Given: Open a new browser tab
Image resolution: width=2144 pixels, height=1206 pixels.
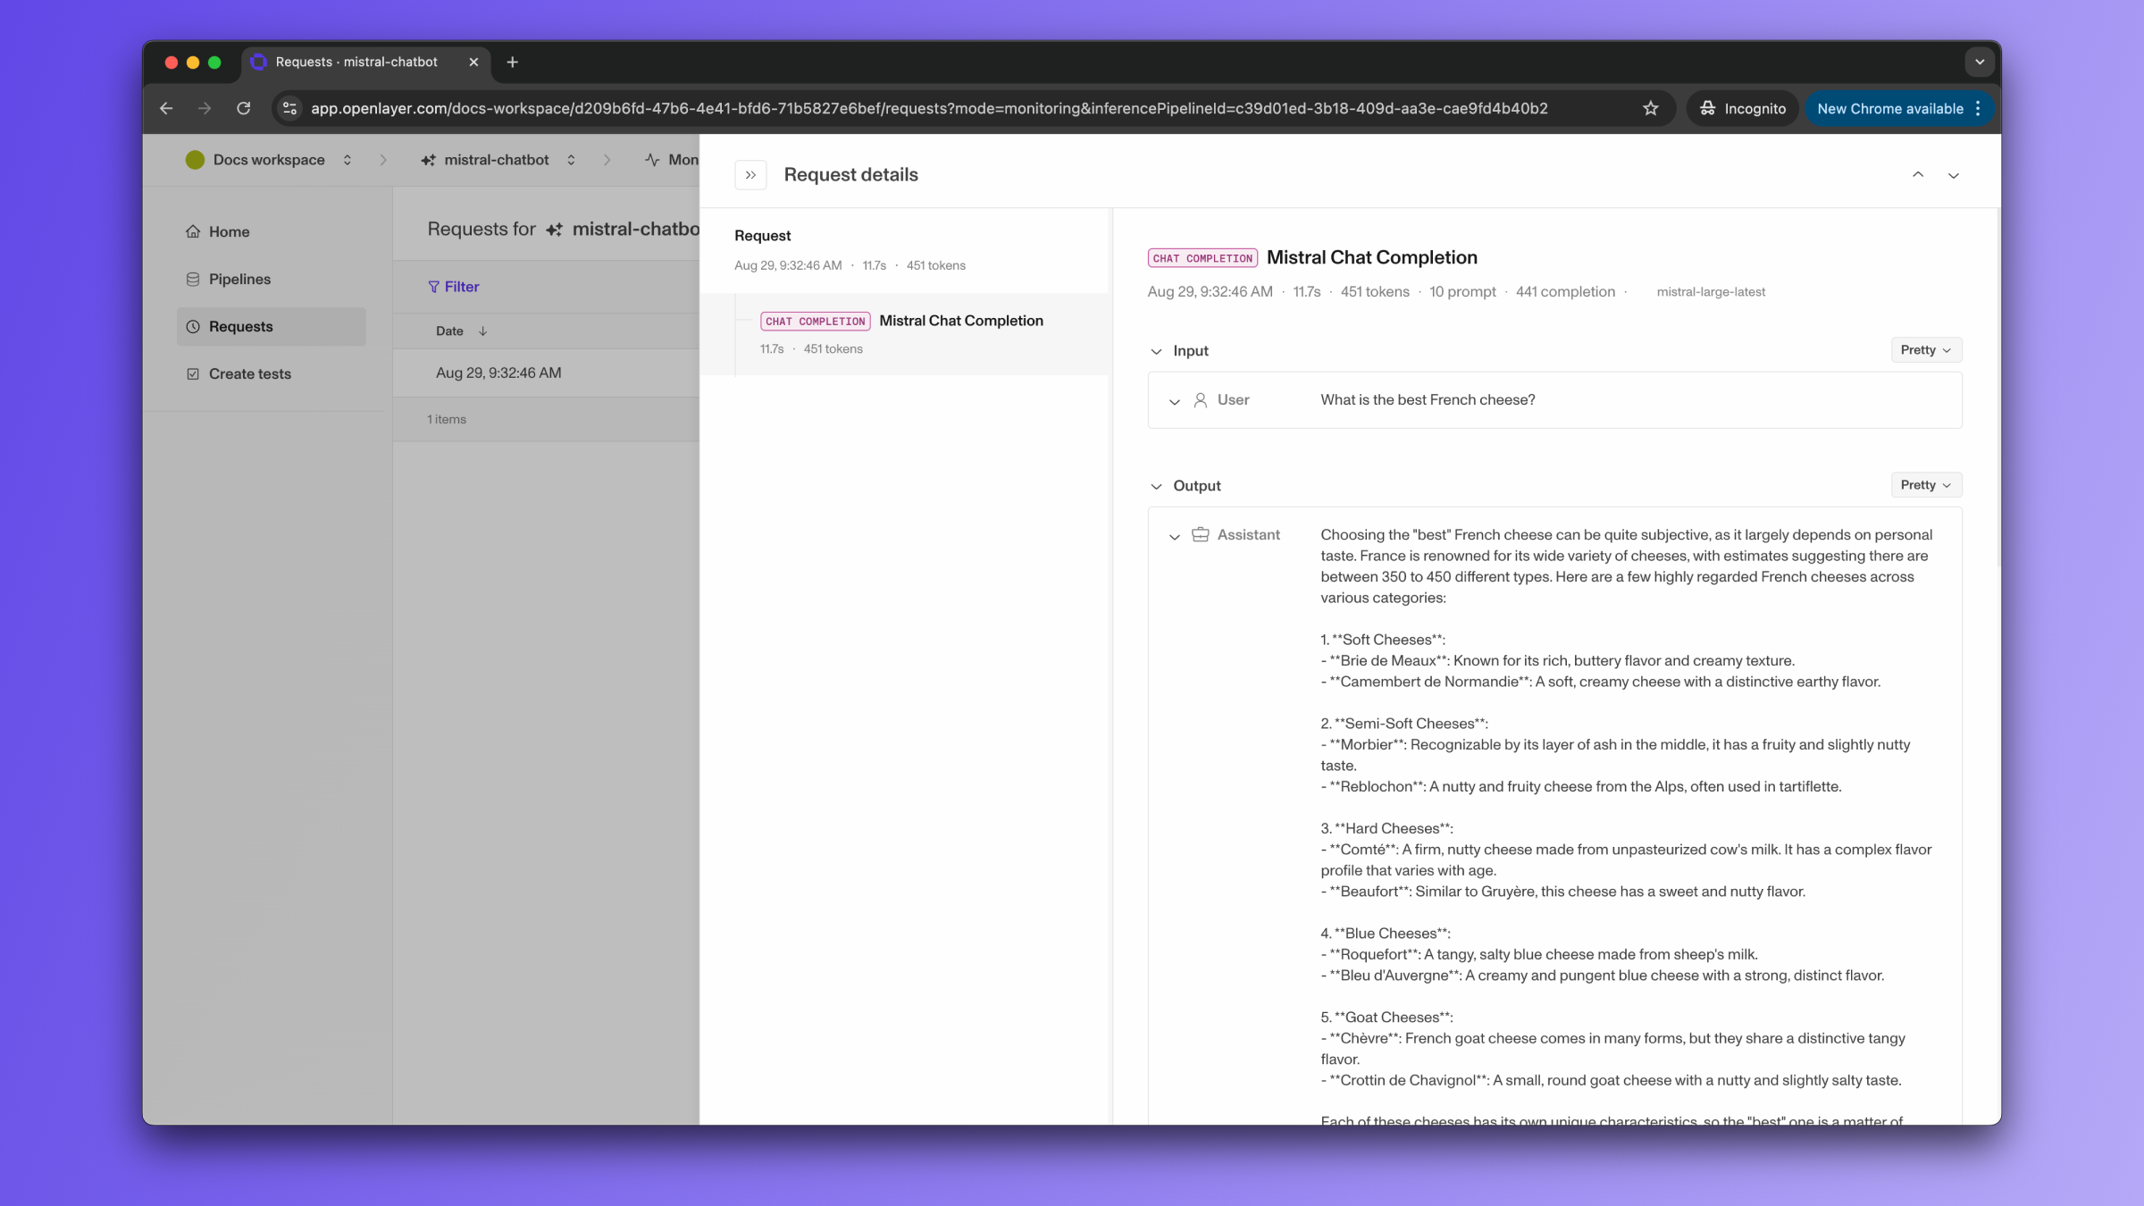Looking at the screenshot, I should [x=512, y=62].
